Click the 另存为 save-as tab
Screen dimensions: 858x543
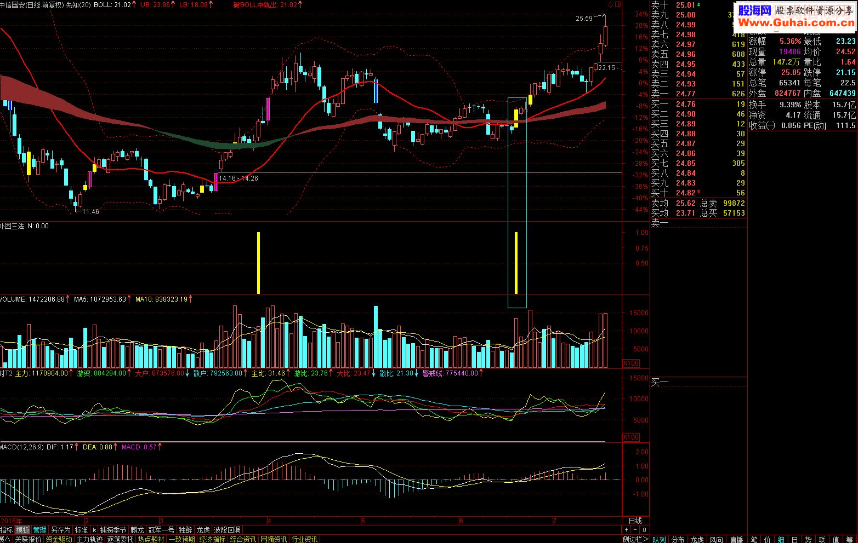[x=60, y=530]
